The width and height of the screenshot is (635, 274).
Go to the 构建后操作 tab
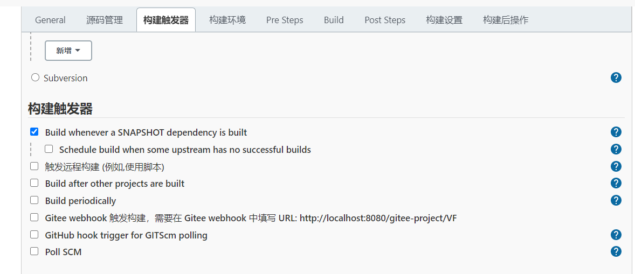506,20
